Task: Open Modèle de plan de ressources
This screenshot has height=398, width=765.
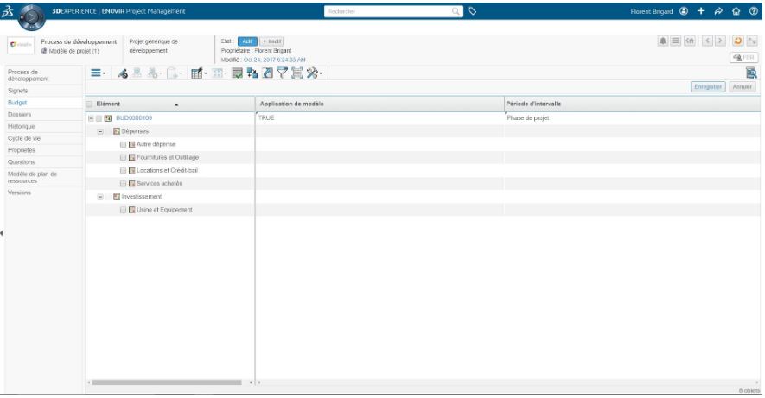Action: 32,177
